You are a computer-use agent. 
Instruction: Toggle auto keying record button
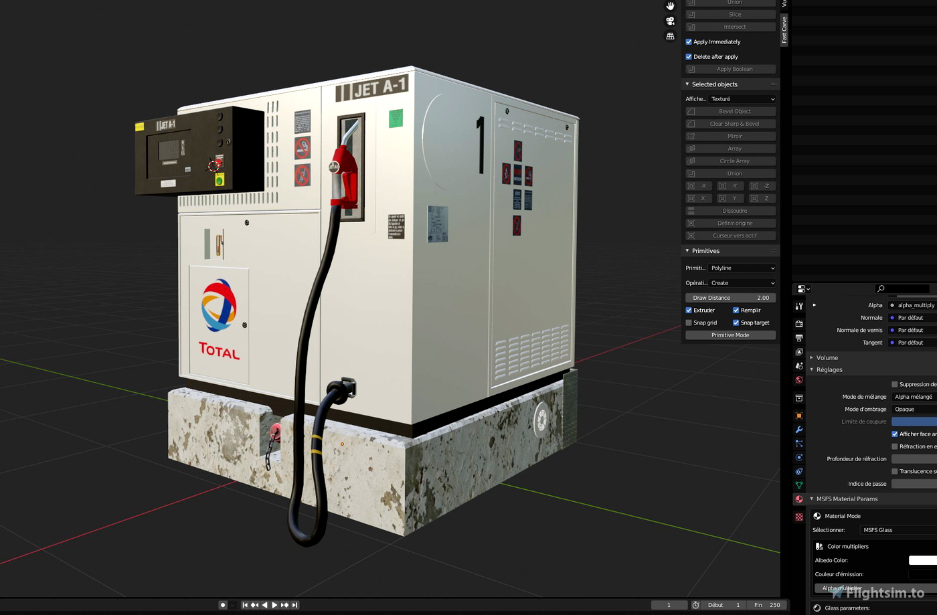[223, 605]
